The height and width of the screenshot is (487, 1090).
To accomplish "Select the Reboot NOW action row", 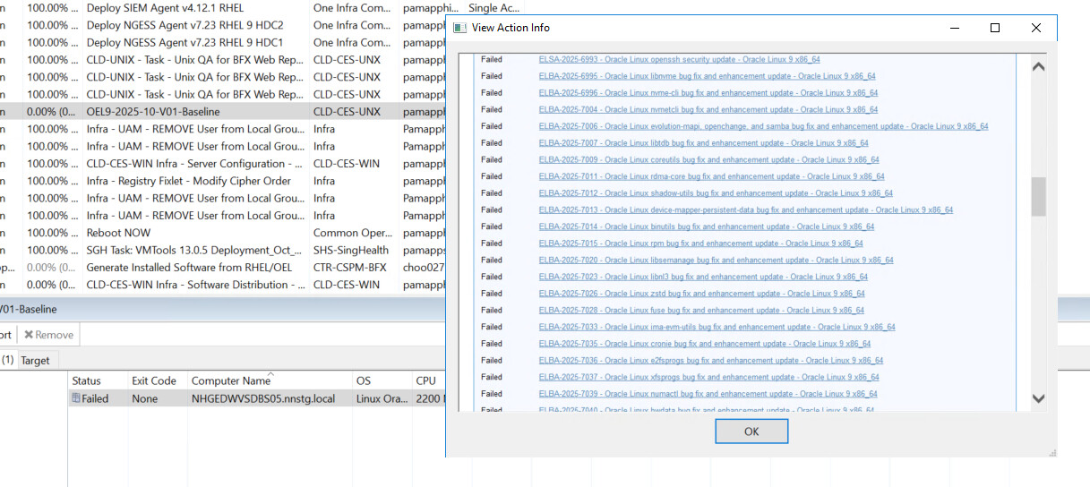I will coord(118,233).
